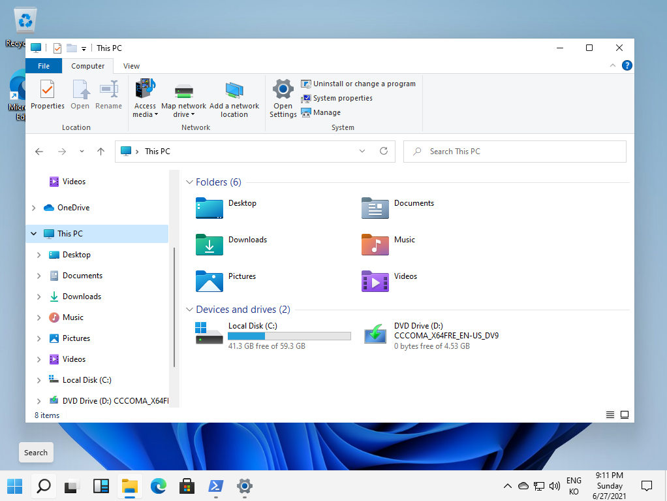
Task: Go up one level with up arrow
Action: point(101,151)
